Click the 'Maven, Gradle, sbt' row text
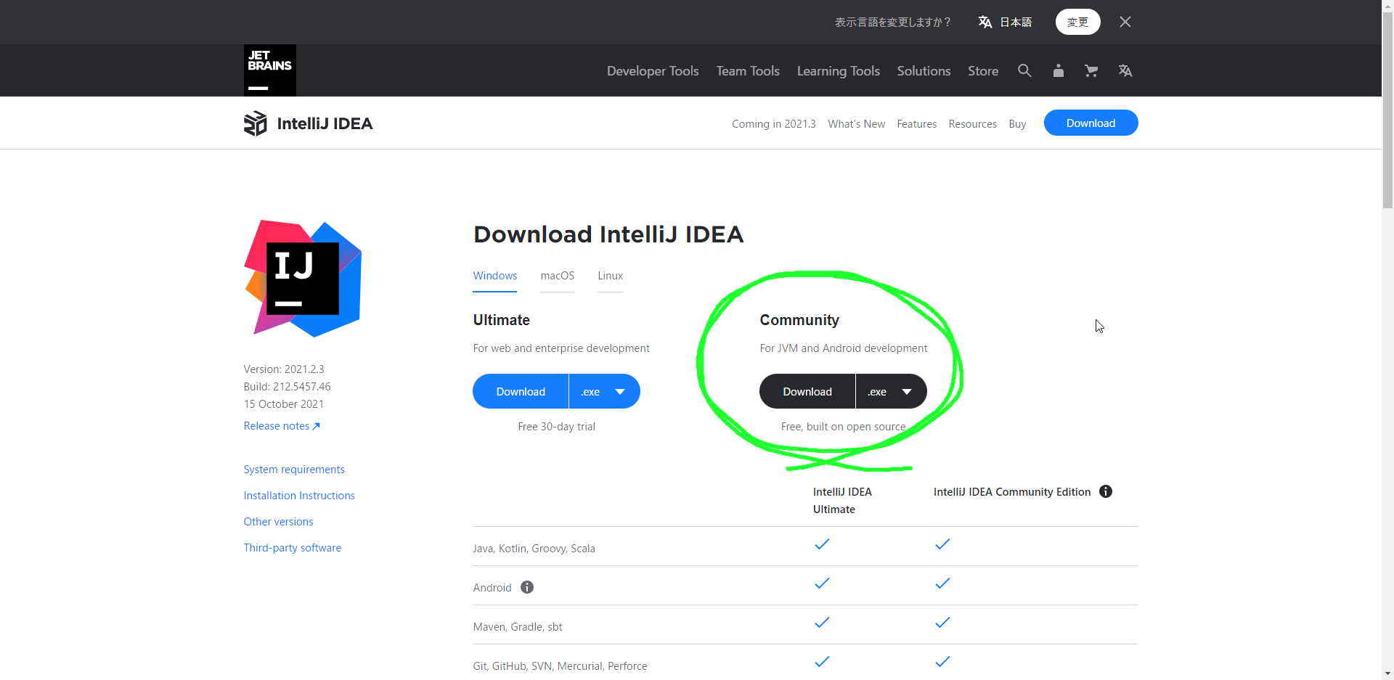The image size is (1394, 680). (x=518, y=627)
